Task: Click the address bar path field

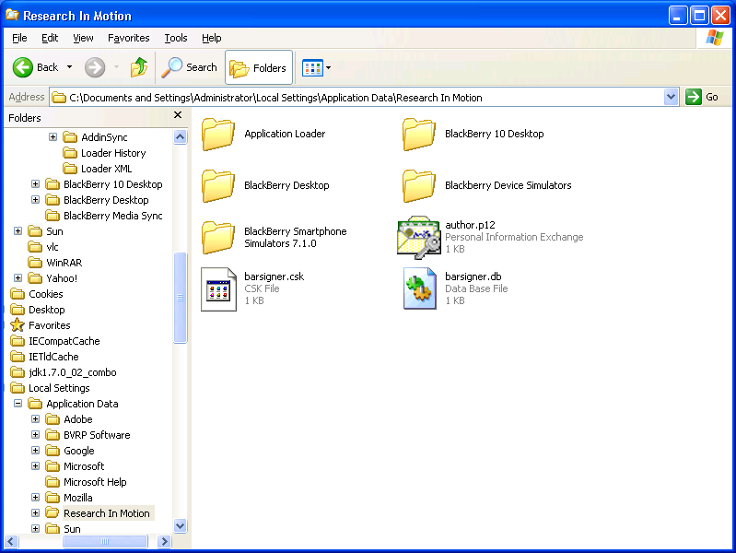Action: (x=356, y=98)
